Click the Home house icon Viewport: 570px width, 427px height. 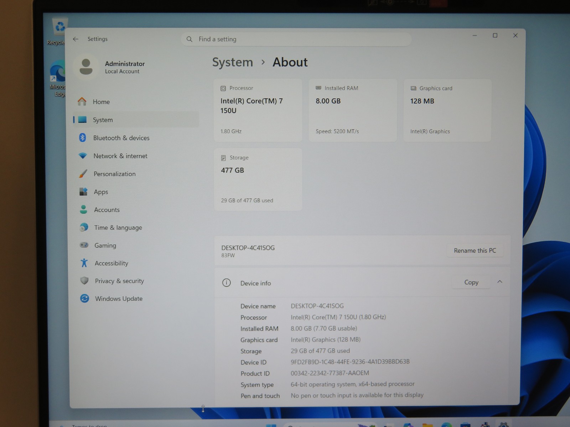[82, 102]
